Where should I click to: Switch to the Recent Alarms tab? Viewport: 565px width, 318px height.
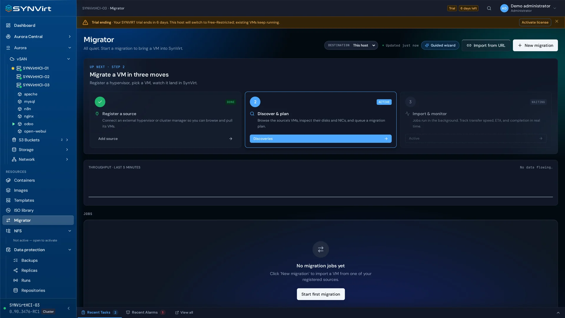pyautogui.click(x=145, y=312)
